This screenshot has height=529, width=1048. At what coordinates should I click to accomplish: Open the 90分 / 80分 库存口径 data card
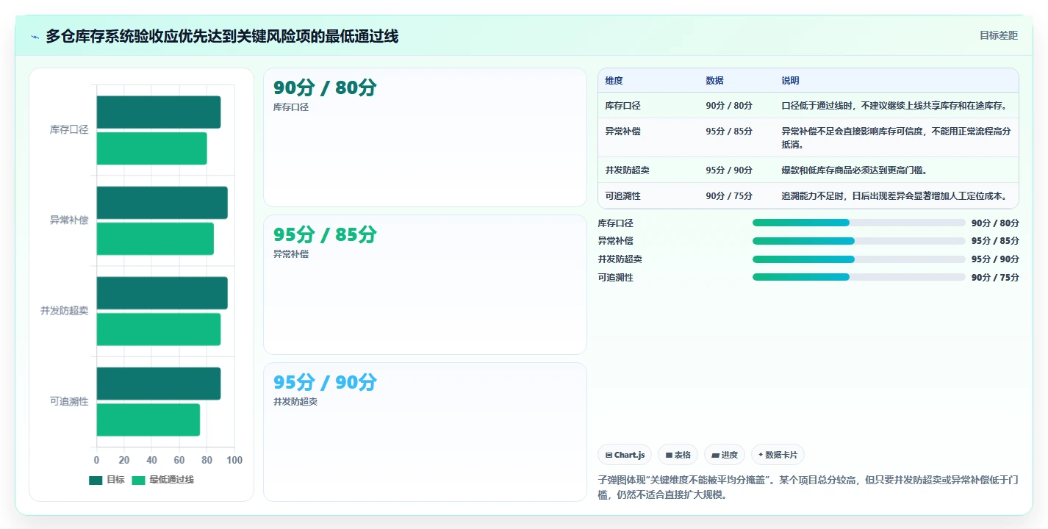pos(425,137)
